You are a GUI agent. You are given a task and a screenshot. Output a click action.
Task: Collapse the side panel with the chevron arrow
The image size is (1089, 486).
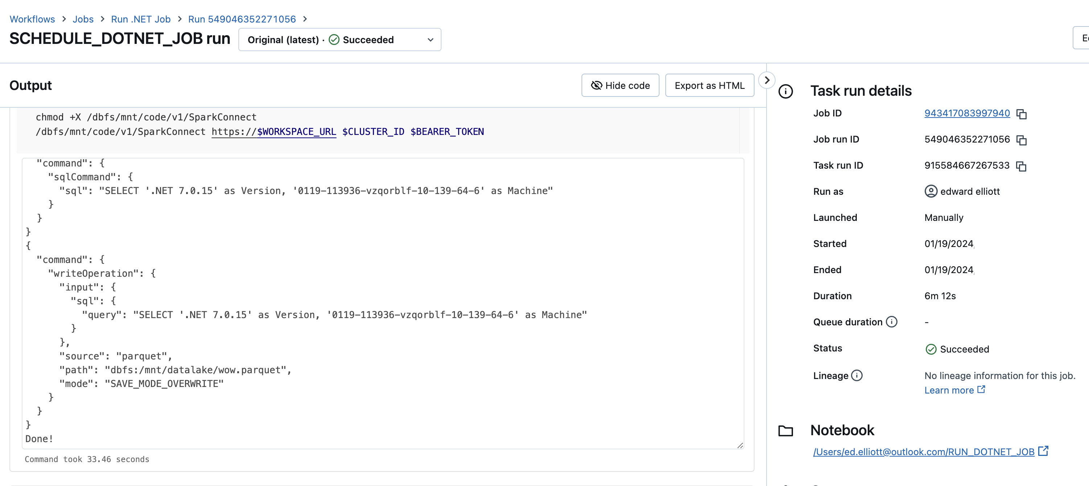coord(767,80)
